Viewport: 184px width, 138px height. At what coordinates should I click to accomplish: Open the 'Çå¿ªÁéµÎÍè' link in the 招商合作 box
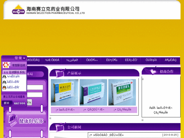click(x=161, y=112)
